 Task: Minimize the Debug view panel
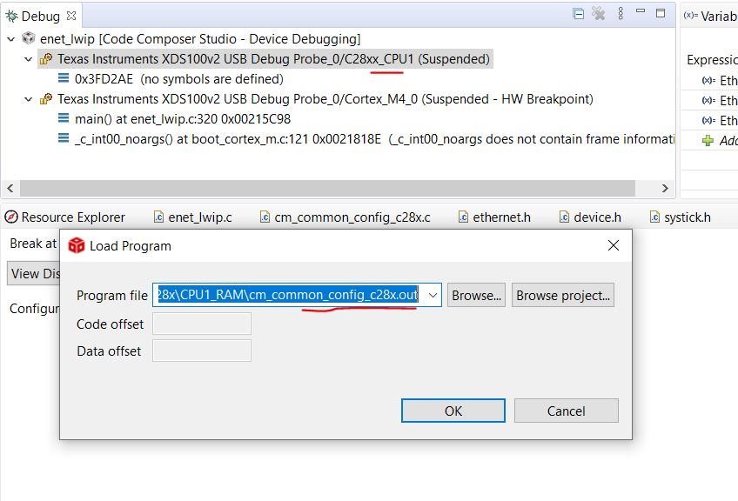click(641, 10)
